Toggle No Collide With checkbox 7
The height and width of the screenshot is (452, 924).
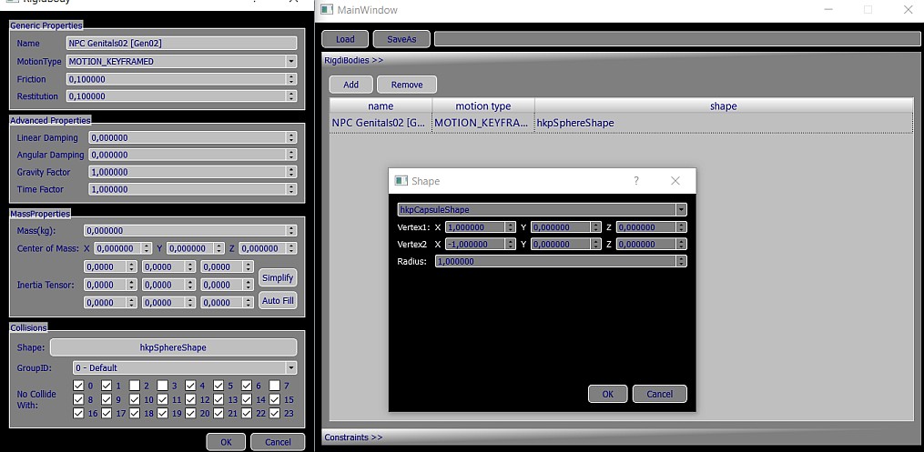coord(275,386)
